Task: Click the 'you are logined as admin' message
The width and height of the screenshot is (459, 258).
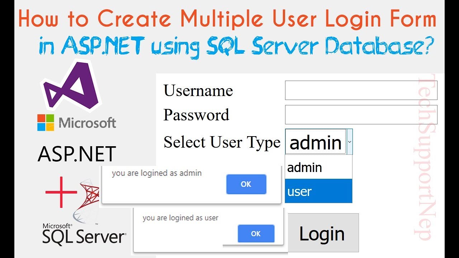Action: click(157, 173)
